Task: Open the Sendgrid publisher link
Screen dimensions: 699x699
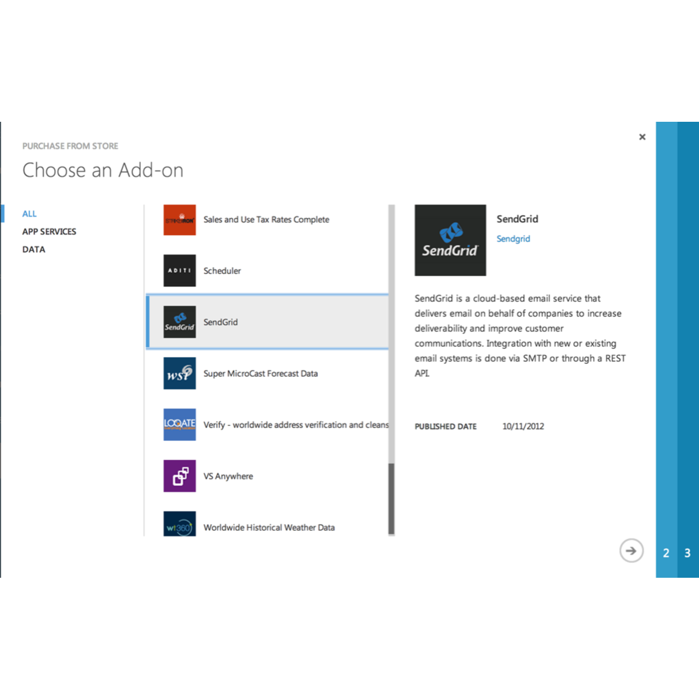Action: pos(513,239)
